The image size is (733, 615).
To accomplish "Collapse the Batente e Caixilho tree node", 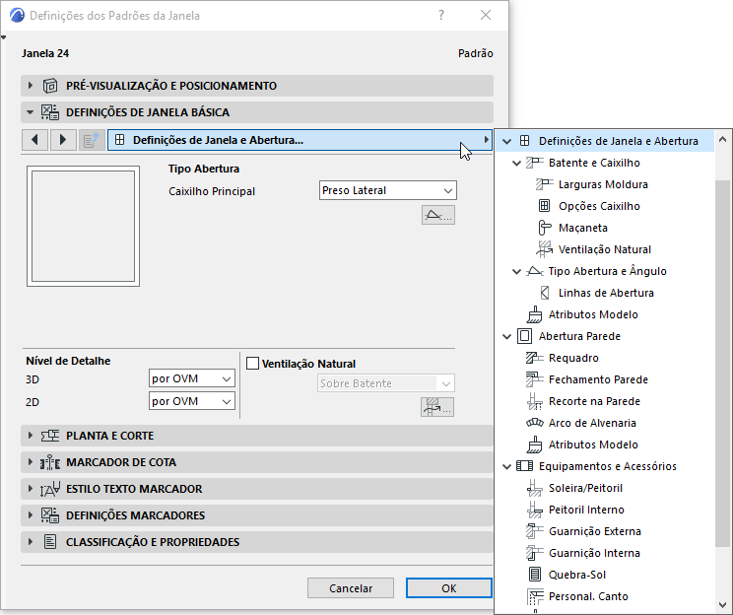I will click(516, 164).
